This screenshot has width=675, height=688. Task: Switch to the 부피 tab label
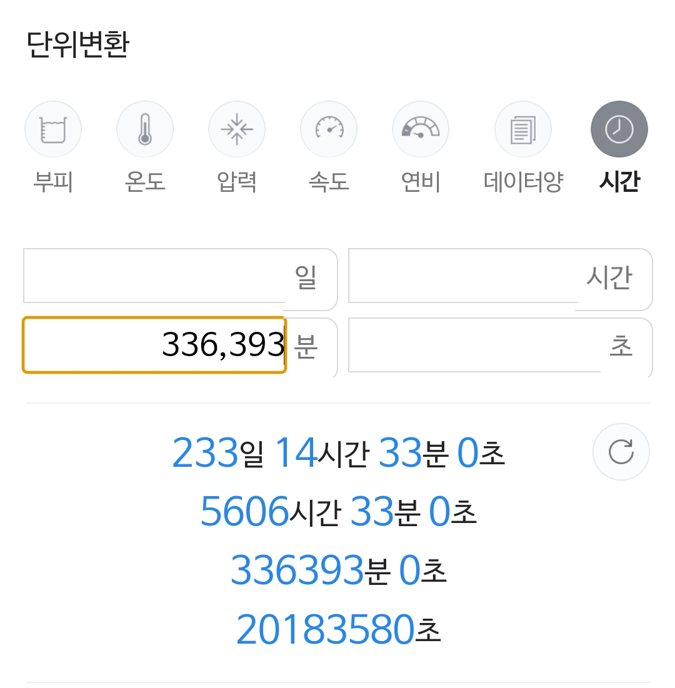[x=53, y=182]
